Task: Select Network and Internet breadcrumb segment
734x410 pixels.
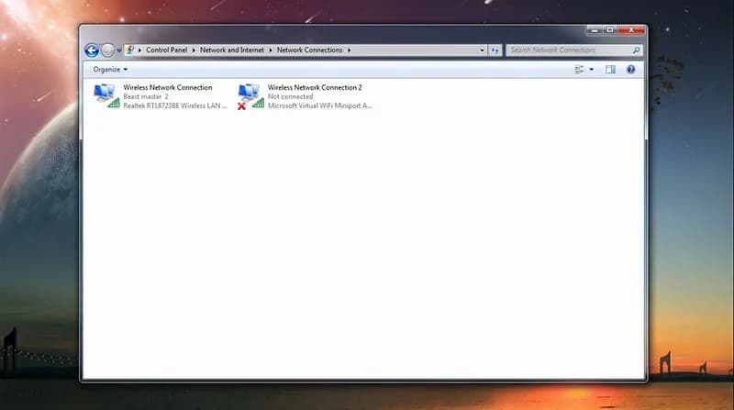Action: click(x=234, y=50)
